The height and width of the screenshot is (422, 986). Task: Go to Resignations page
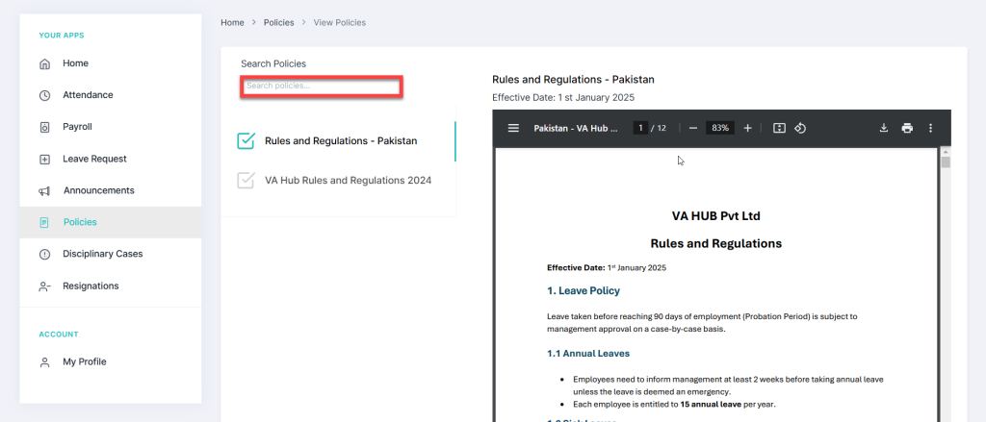[110, 286]
